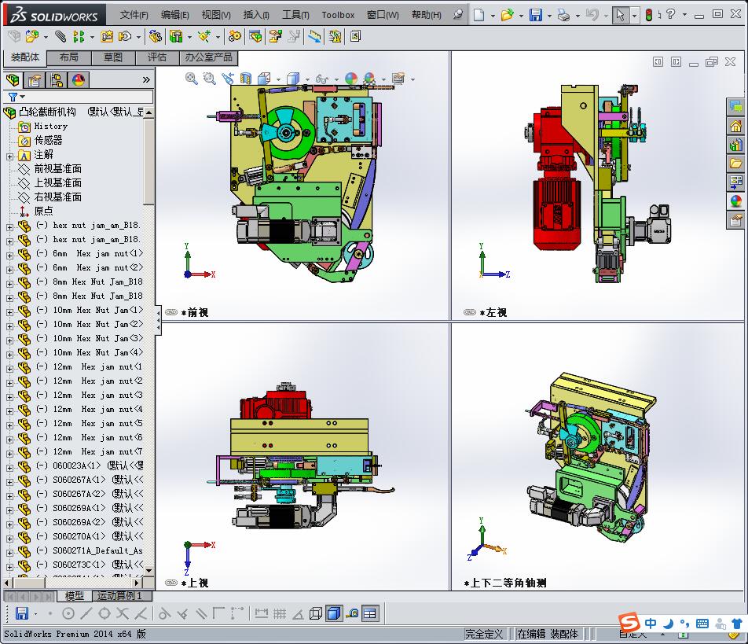Expand the 10mm Hex Nut Jam<1> node
Screen dimensions: 748x644
click(9, 312)
